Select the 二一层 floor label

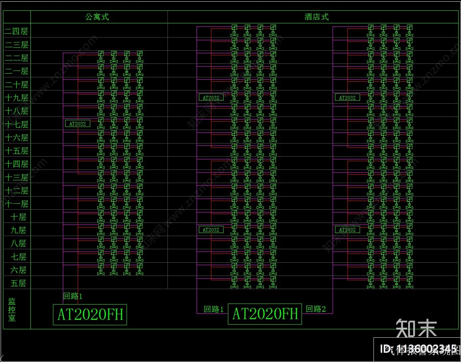click(x=16, y=71)
